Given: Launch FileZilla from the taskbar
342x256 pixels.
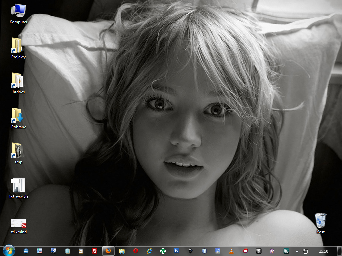Looking at the screenshot, I should (x=95, y=251).
